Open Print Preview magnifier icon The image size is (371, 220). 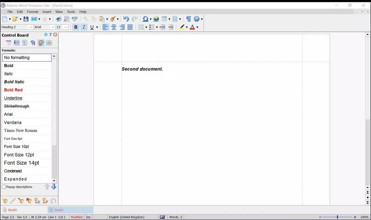(x=67, y=19)
